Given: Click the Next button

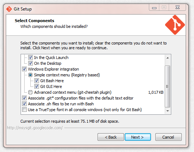Looking at the screenshot, I should (x=138, y=137).
